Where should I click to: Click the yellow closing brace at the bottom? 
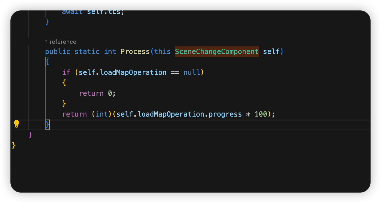pyautogui.click(x=14, y=145)
